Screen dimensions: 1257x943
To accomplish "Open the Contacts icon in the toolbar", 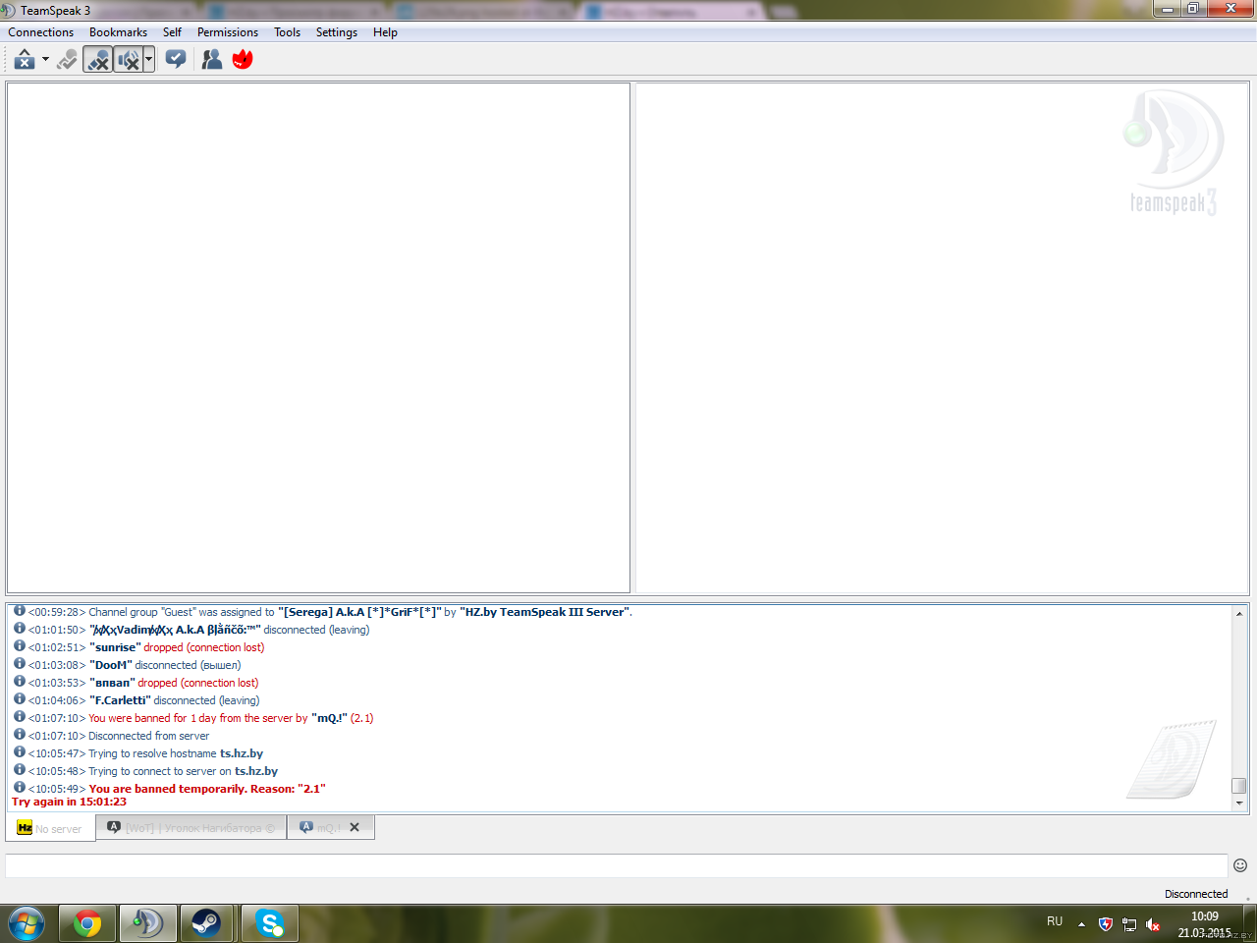I will click(212, 60).
